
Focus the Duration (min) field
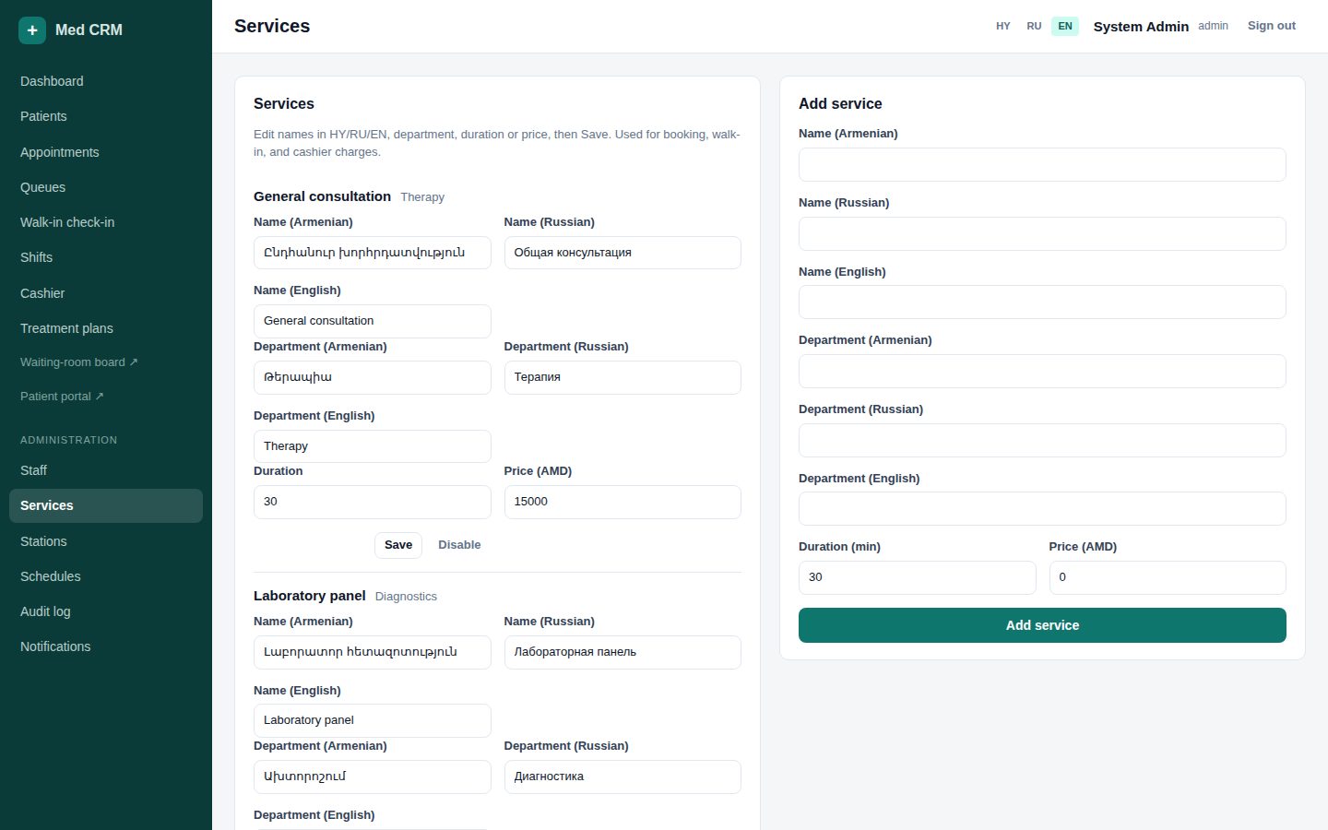(917, 577)
